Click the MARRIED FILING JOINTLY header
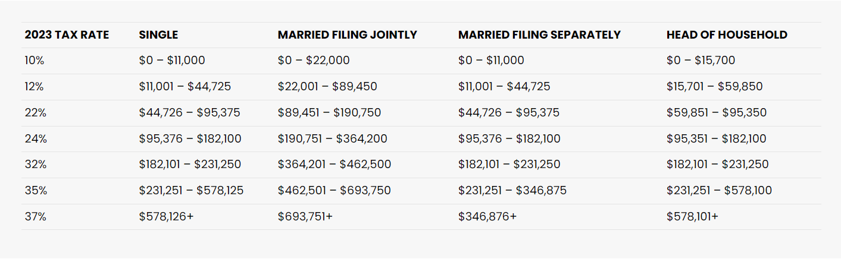The image size is (841, 262). pos(348,35)
